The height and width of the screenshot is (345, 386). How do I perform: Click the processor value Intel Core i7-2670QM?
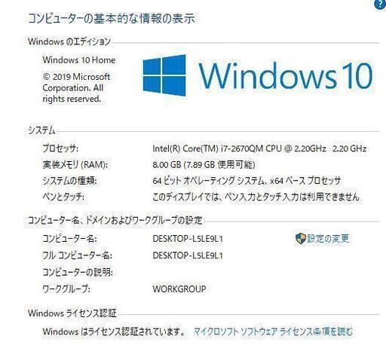(259, 148)
